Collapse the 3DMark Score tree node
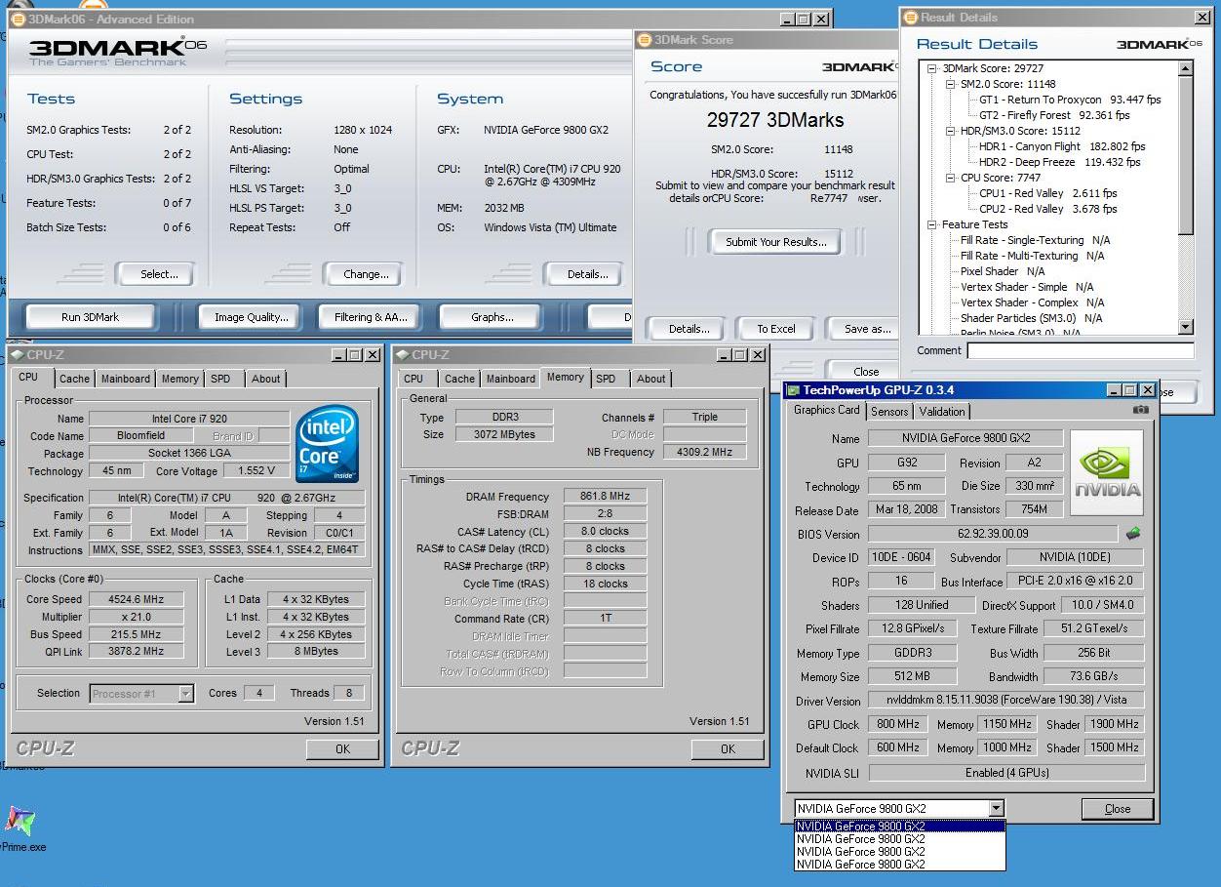Viewport: 1221px width, 887px height. [x=932, y=68]
